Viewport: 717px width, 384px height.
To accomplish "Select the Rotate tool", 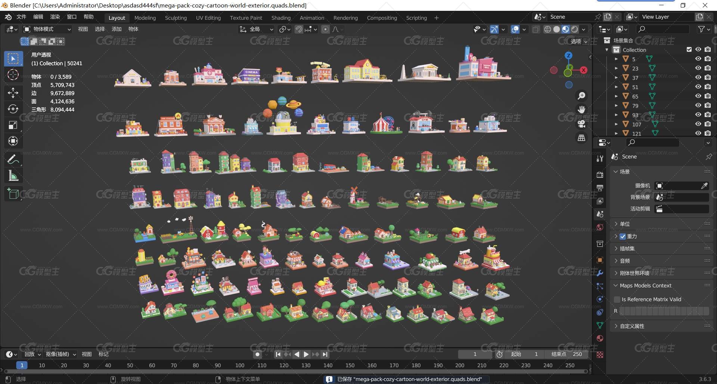I will point(13,109).
